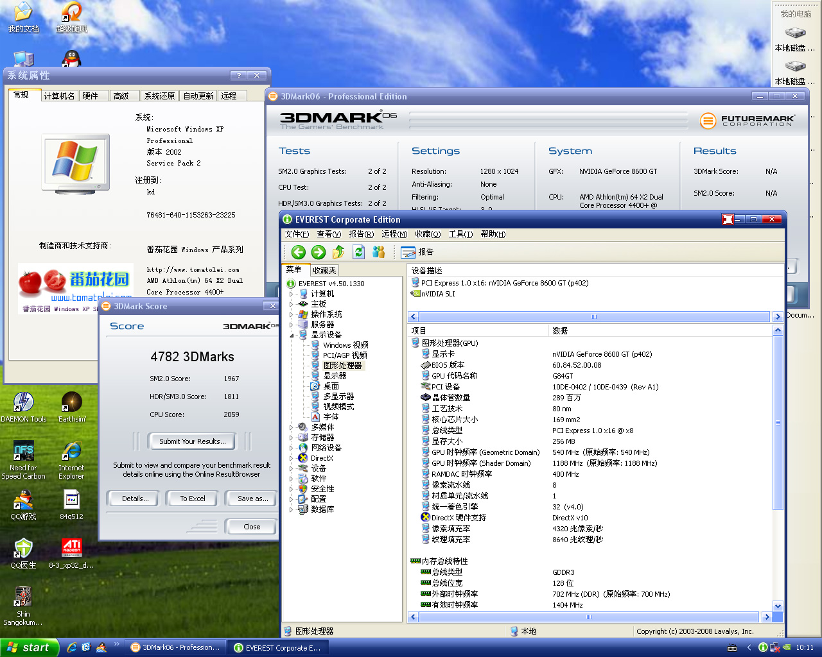
Task: Click Internet Explorer quick launch icon
Action: point(72,647)
